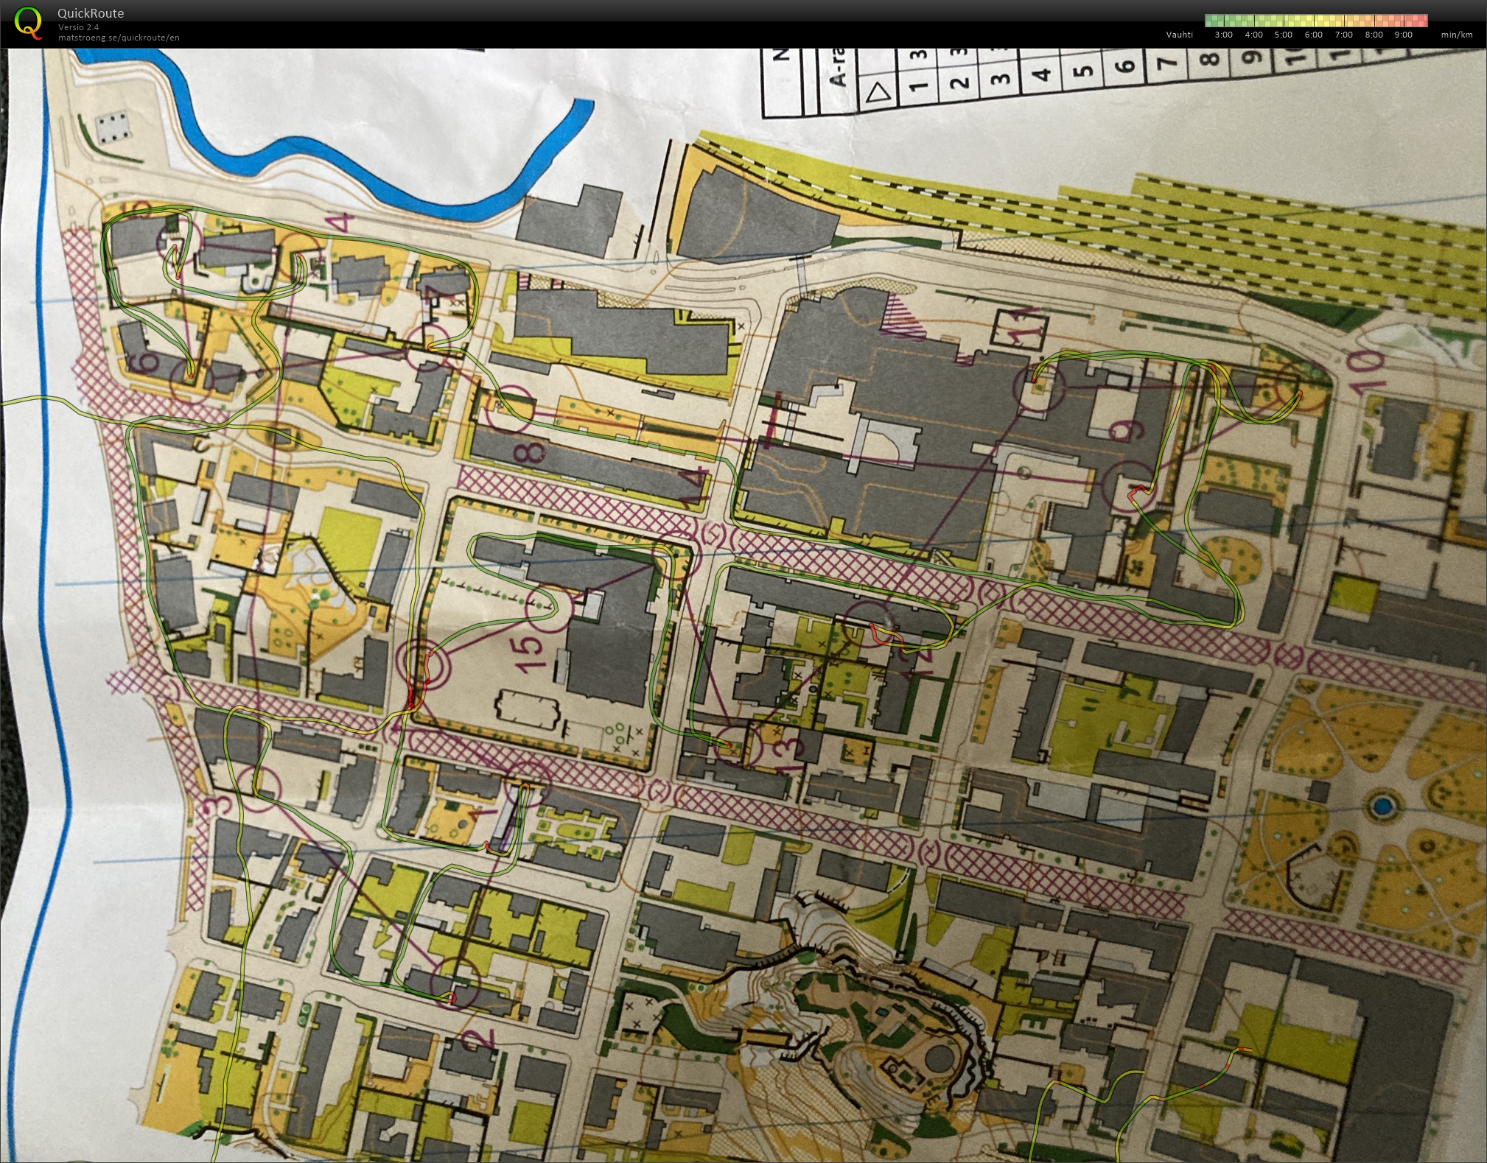The height and width of the screenshot is (1163, 1487).
Task: Click the QuickRoute title text
Action: pyautogui.click(x=91, y=13)
